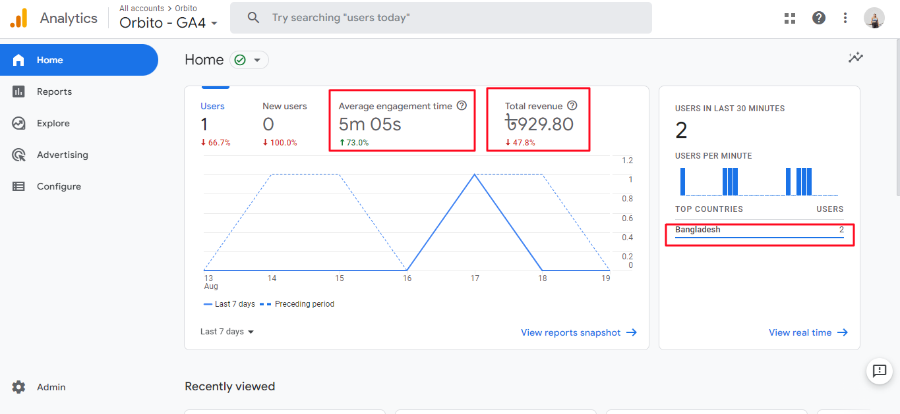This screenshot has height=414, width=900.
Task: Open Advertising in the sidebar
Action: (79, 155)
